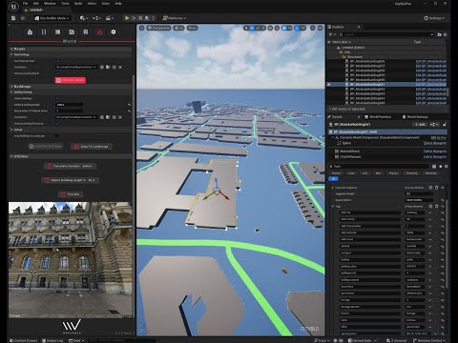Viewport: 458px width, 343px height.
Task: Collapse the Roads section
Action: click(x=11, y=49)
